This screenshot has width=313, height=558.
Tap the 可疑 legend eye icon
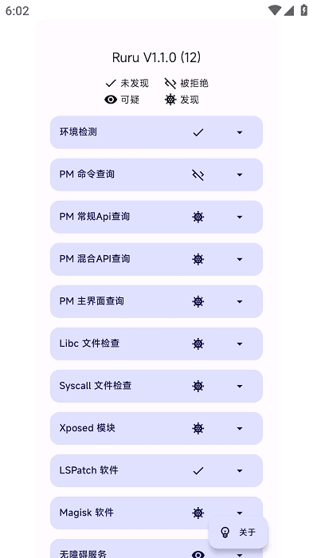coord(111,100)
